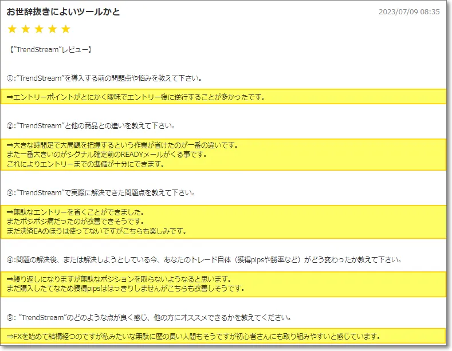Click the heading 【"TrendStream"レビュー】
452x351 pixels.
tap(50, 50)
